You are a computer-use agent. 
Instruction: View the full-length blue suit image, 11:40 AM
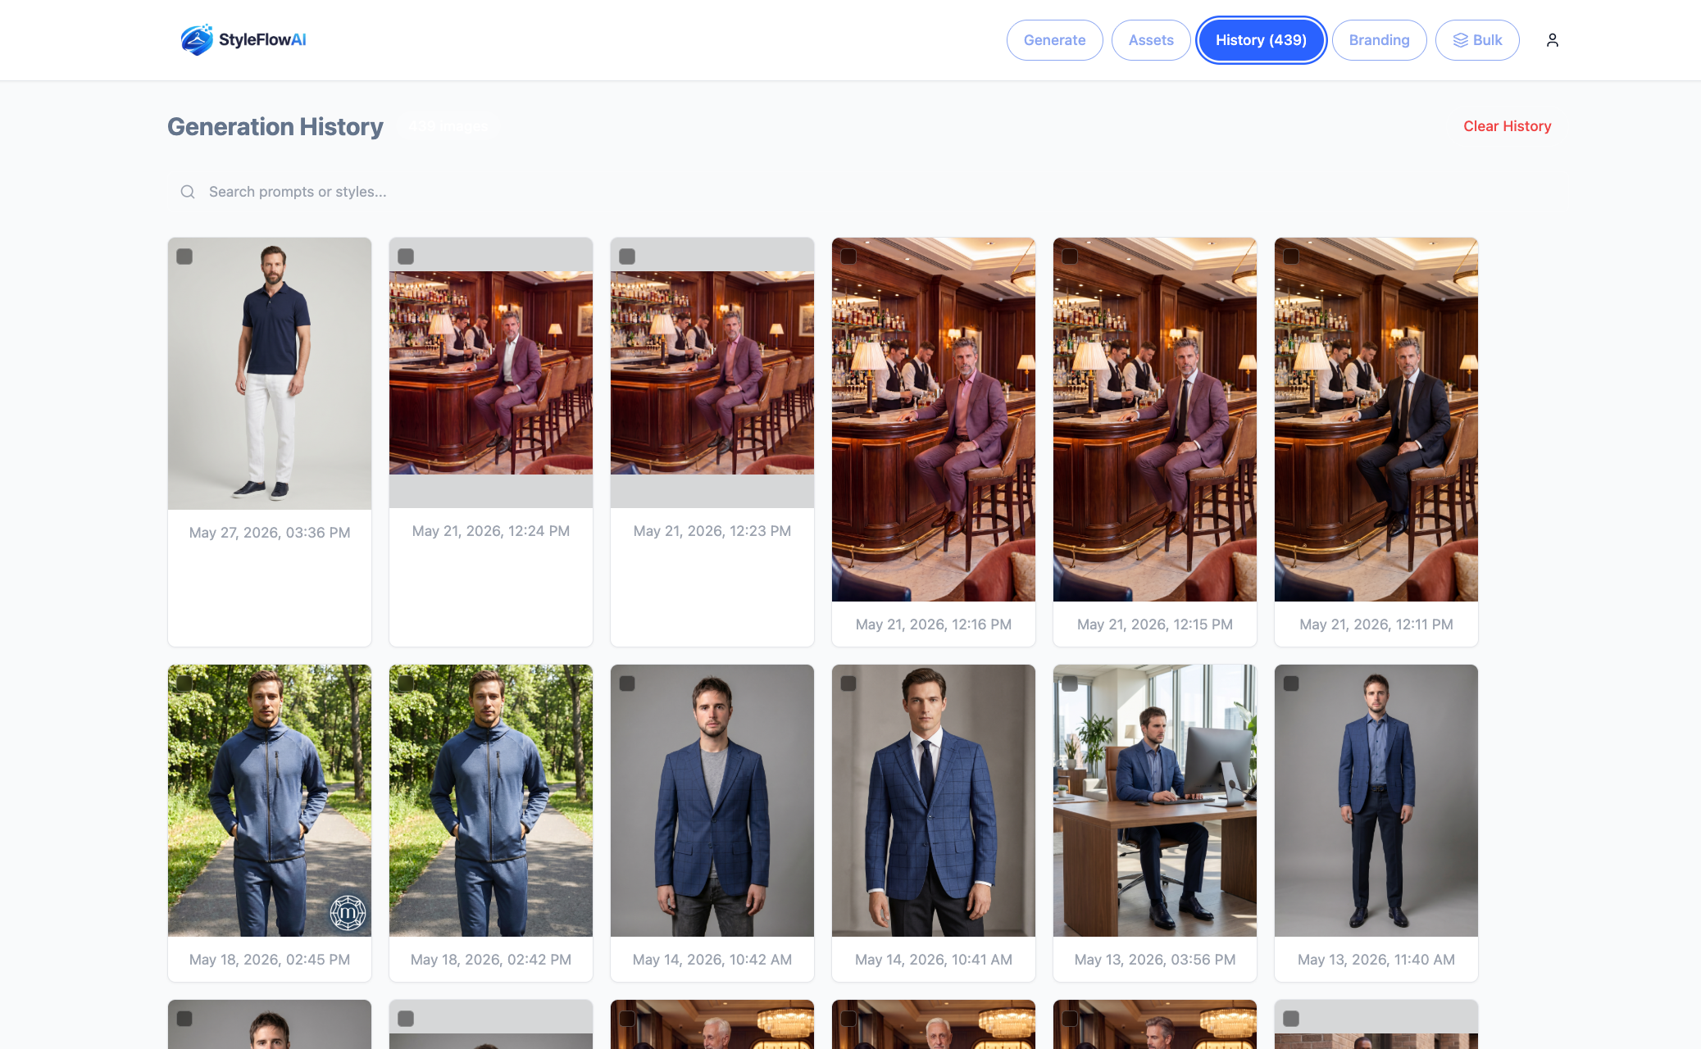pyautogui.click(x=1376, y=801)
